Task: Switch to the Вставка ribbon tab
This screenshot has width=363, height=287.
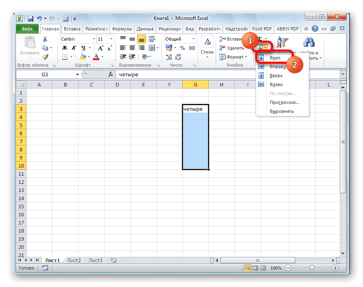Action: [x=72, y=29]
